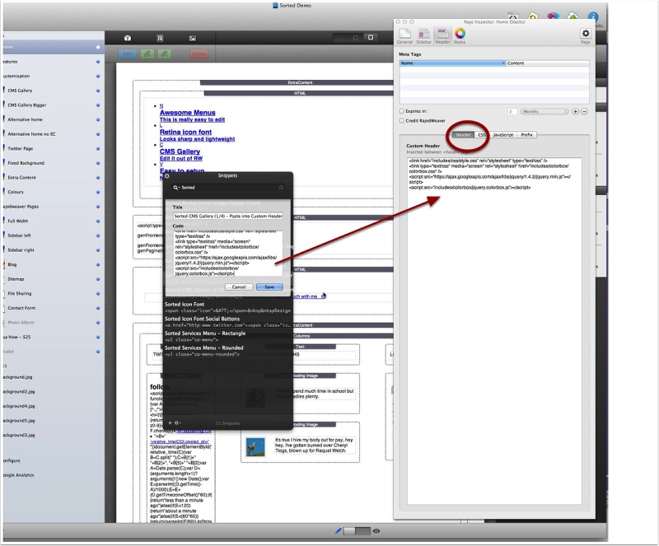Image resolution: width=659 pixels, height=546 pixels.
Task: Select the Alternative home page in sidebar
Action: (x=25, y=119)
